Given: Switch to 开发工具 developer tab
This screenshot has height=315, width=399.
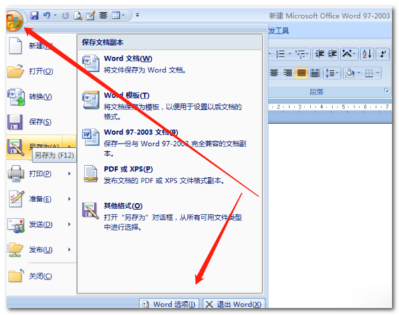Looking at the screenshot, I should click(x=279, y=31).
